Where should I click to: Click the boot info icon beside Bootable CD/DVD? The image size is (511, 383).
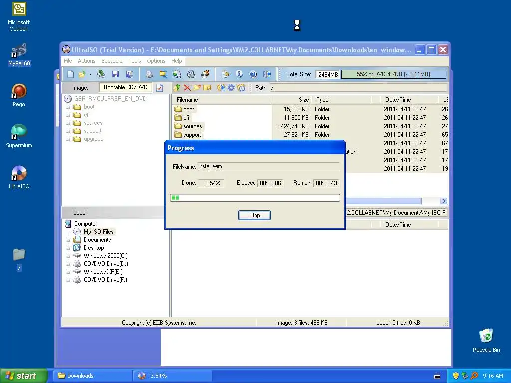tap(159, 88)
